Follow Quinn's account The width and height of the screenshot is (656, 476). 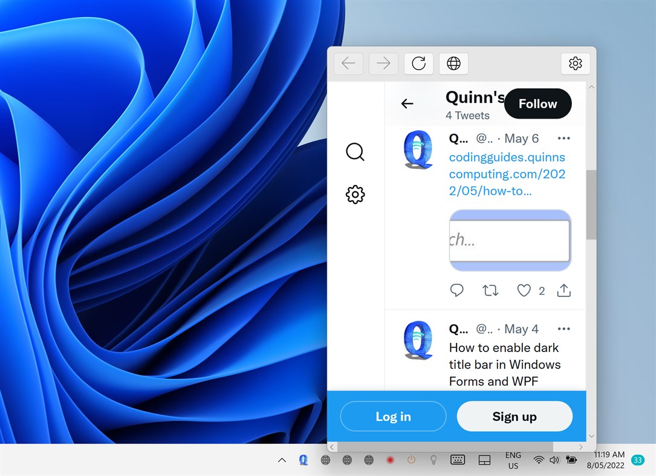tap(537, 103)
